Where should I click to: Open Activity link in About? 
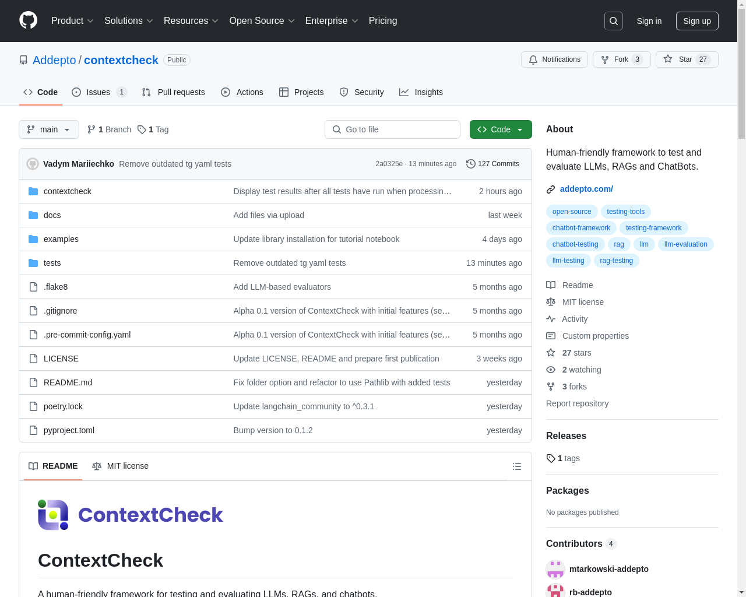(566, 319)
